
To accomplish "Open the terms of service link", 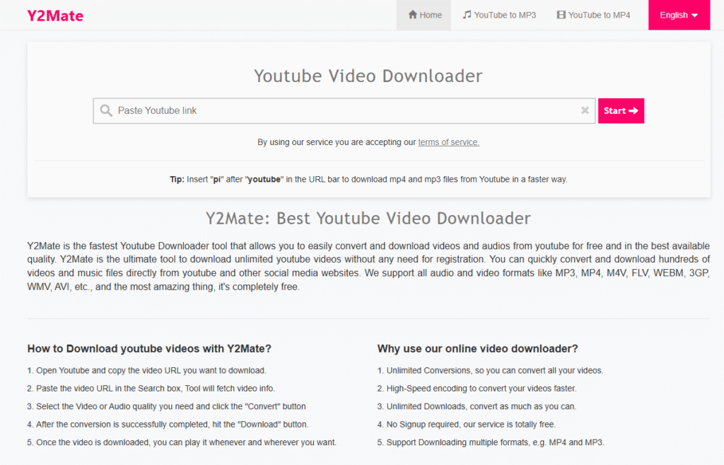I will tap(448, 142).
